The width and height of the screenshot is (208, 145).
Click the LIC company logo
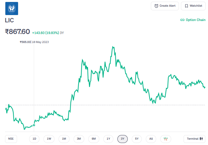click(12, 8)
